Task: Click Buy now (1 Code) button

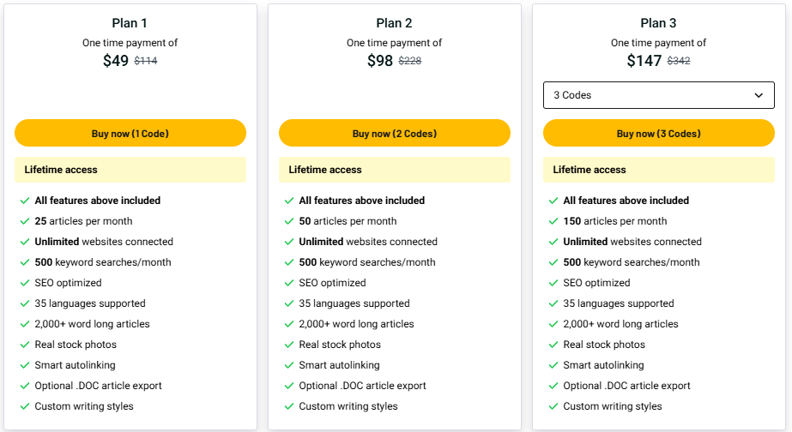Action: click(x=130, y=133)
